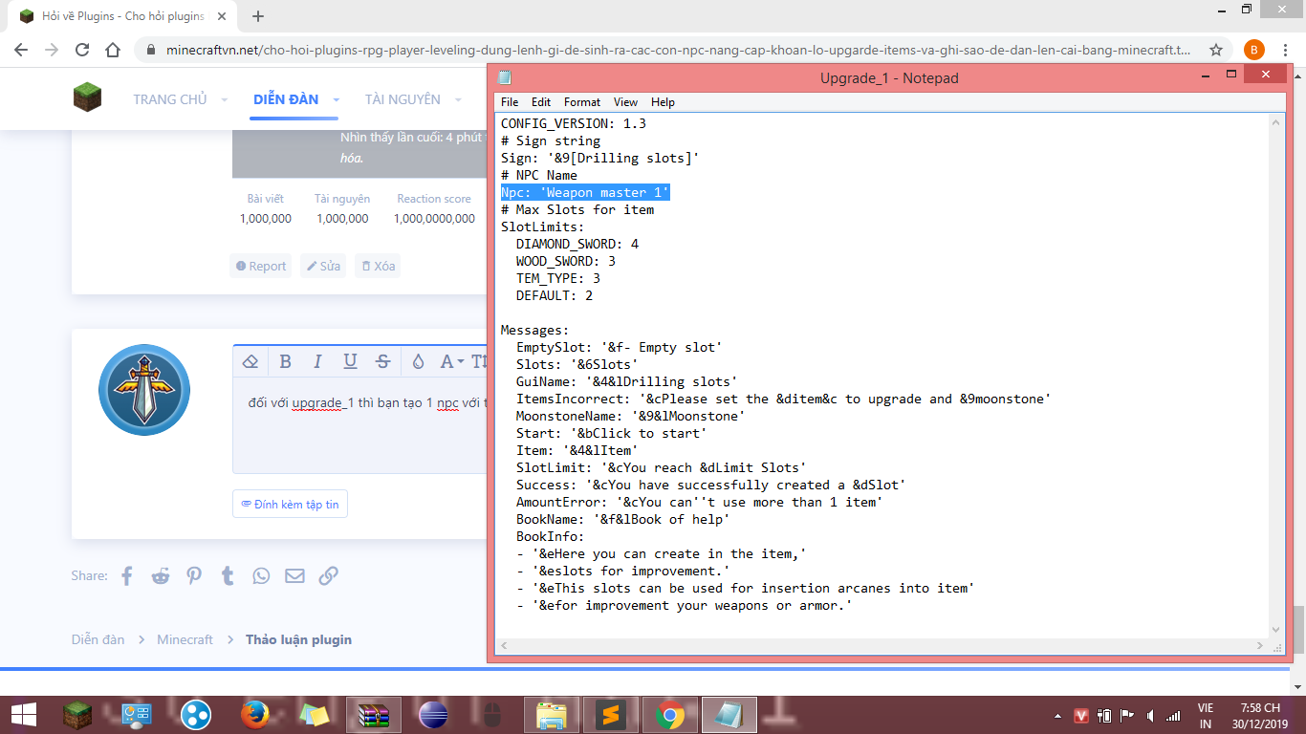The image size is (1306, 734).
Task: Click the eraser remove-formatting icon in editor
Action: pos(250,361)
